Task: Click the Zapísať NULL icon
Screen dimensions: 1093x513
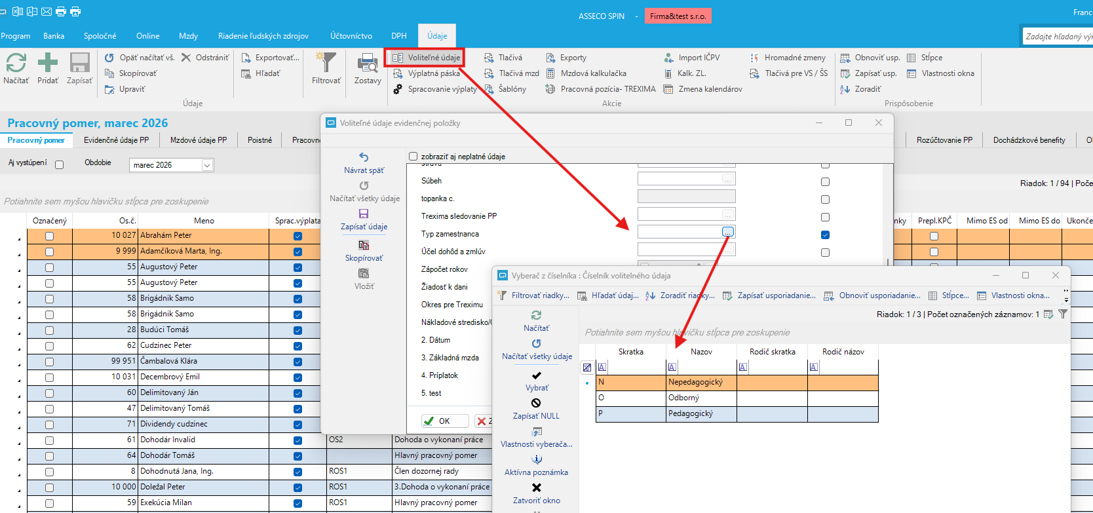Action: 536,404
